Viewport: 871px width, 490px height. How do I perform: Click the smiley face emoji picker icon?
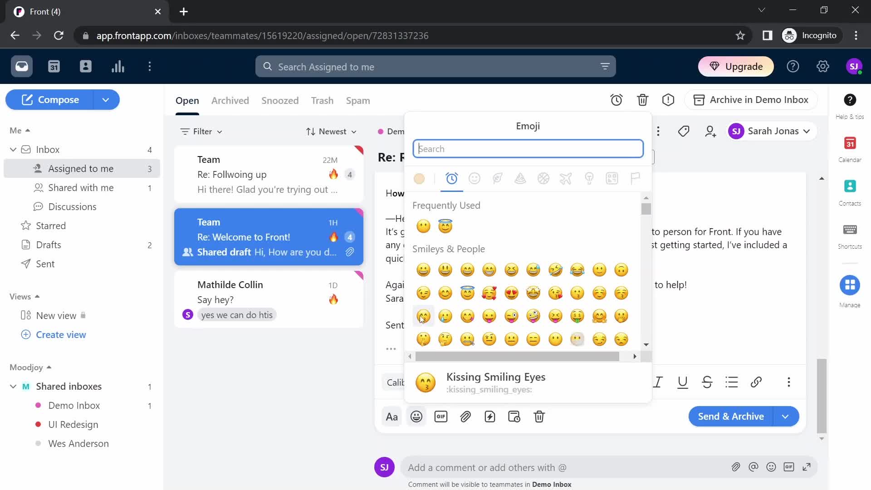pos(416,416)
